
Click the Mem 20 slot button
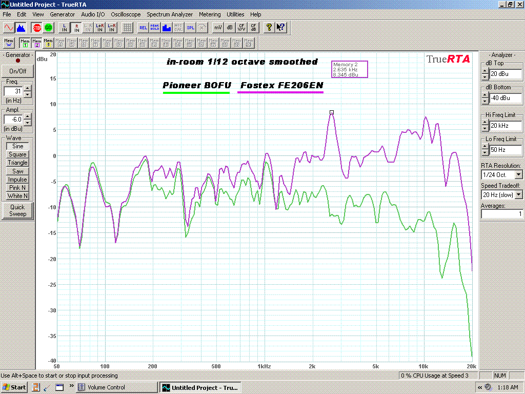[x=249, y=43]
